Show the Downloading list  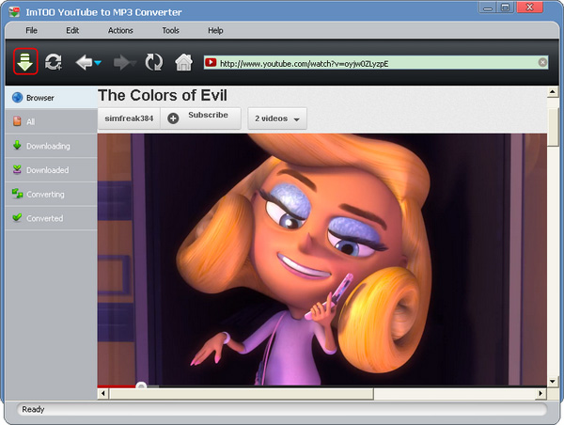coord(52,146)
